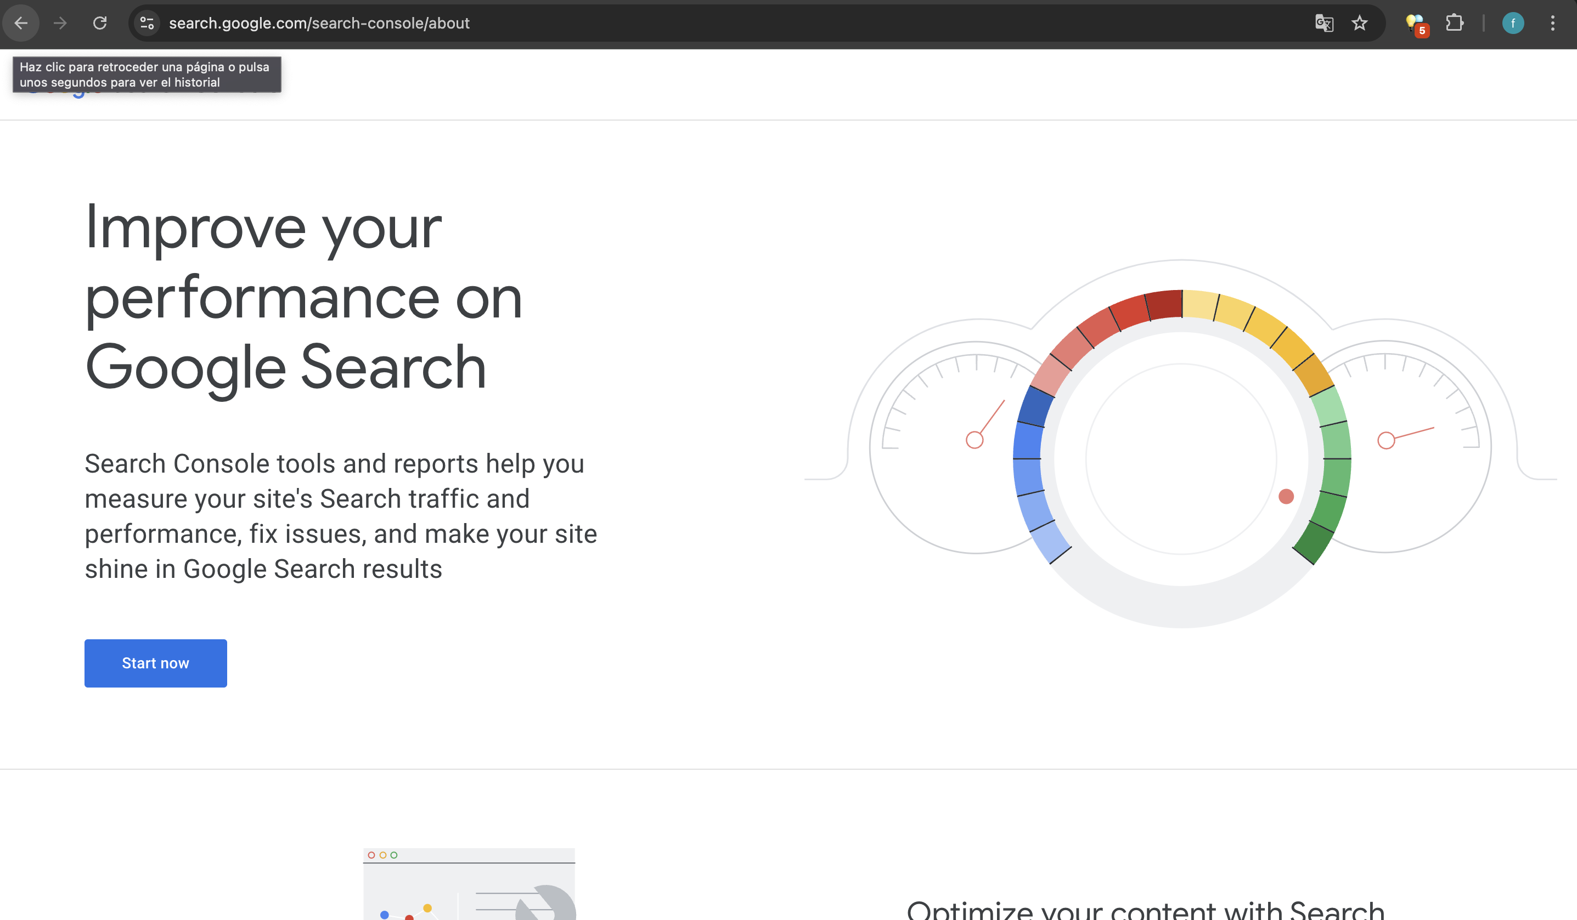Image resolution: width=1577 pixels, height=920 pixels.
Task: Open the Extensions puzzle piece menu
Action: tap(1454, 23)
